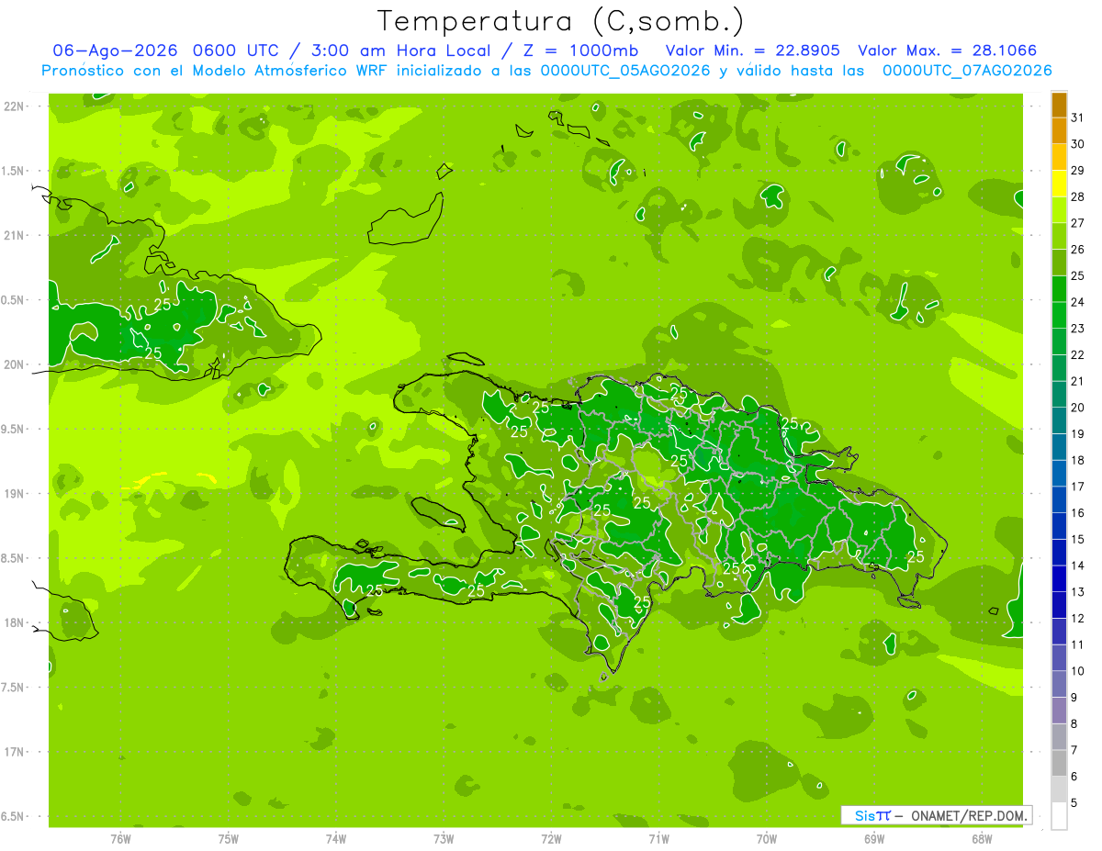Select the '06-Ago-2026' forecast date text

click(115, 50)
